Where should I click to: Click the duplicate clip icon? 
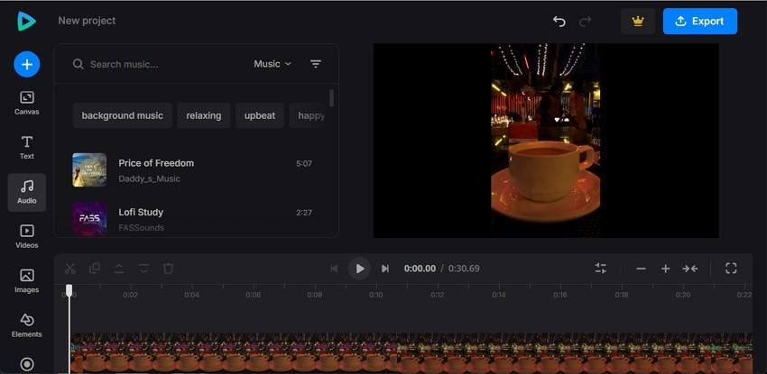click(x=95, y=269)
